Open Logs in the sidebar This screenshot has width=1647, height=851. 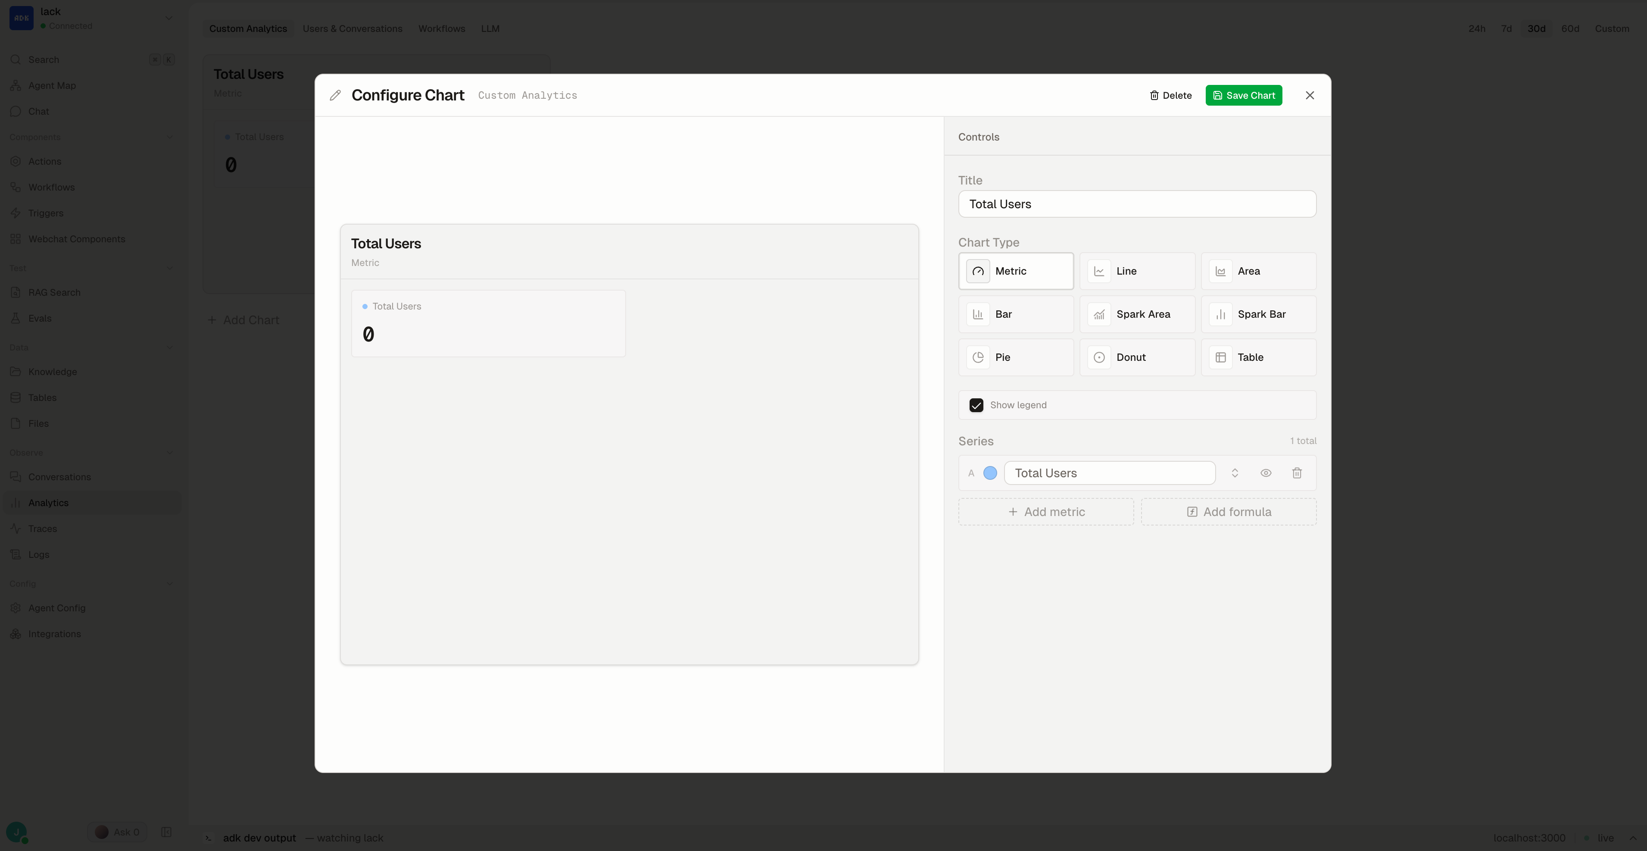[92, 554]
